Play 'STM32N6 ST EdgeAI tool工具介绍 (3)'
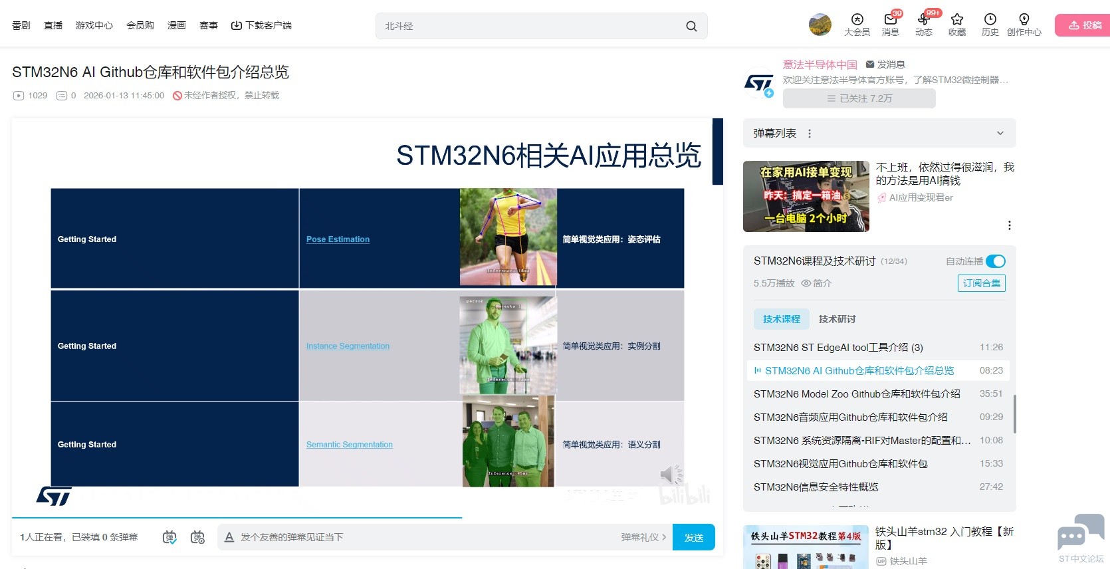 coord(878,347)
